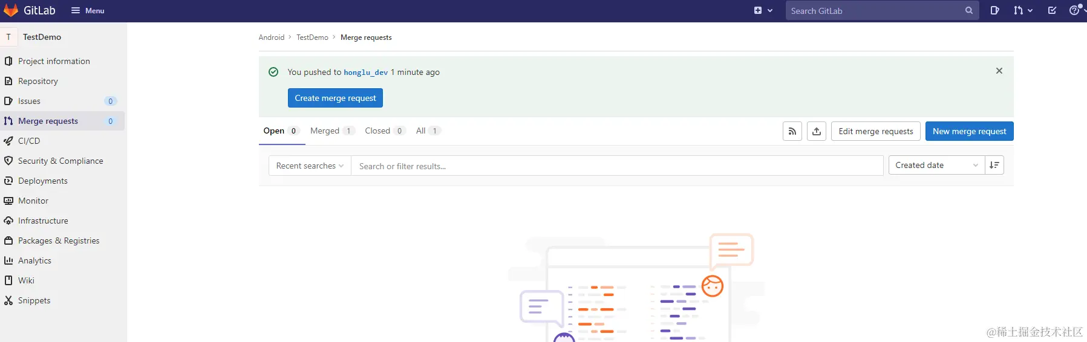Open the main Menu
This screenshot has width=1087, height=342.
[88, 10]
